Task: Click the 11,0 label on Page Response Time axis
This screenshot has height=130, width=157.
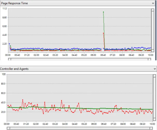Action: [5, 9]
